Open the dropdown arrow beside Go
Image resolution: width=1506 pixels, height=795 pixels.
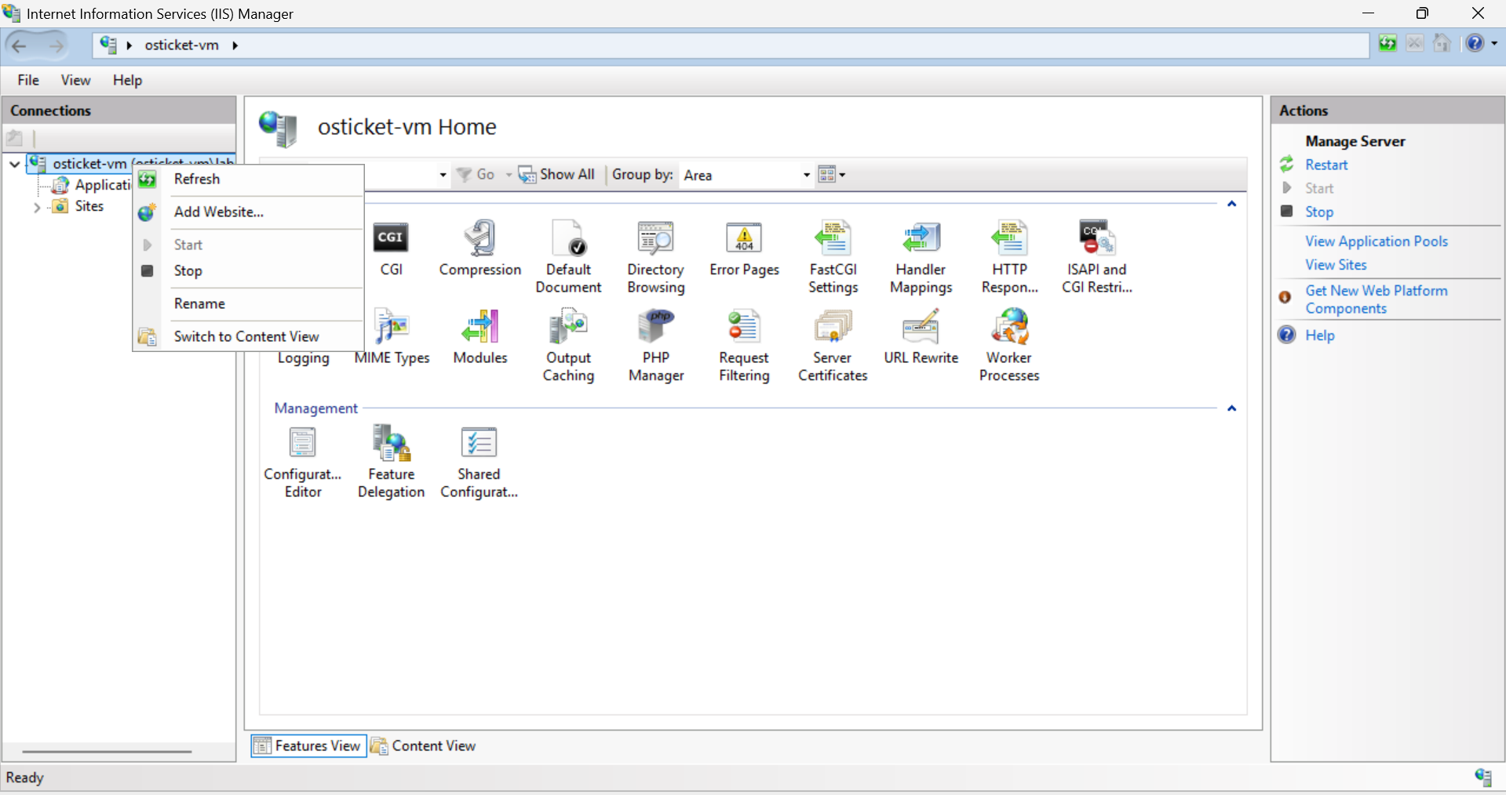pos(508,175)
